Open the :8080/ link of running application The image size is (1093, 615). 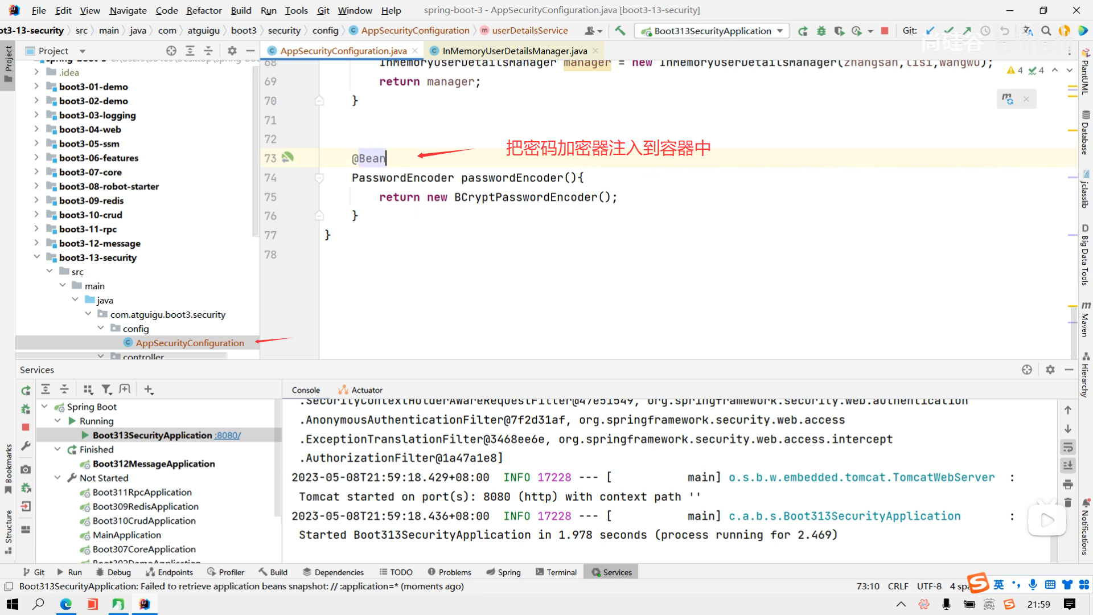click(228, 436)
